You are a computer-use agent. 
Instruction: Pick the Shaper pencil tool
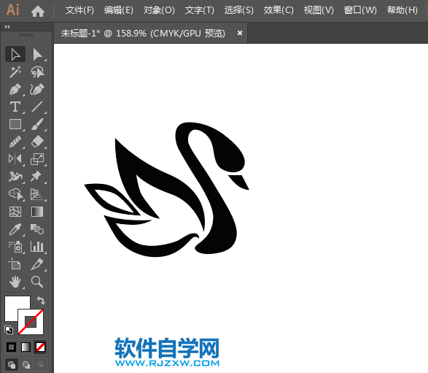15,142
